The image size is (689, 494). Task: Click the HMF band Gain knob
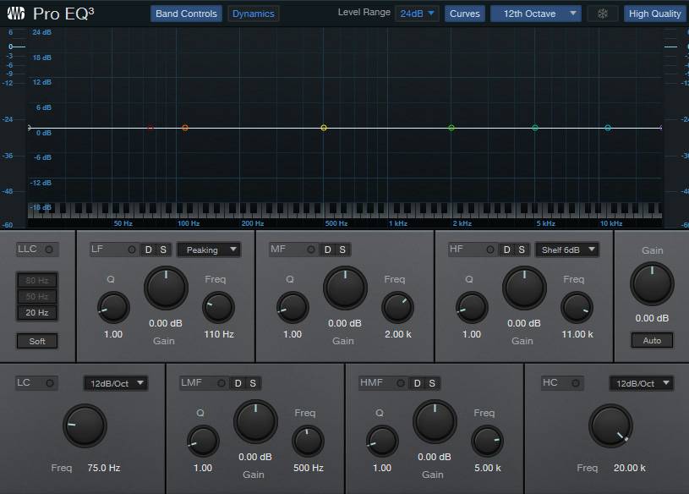click(x=435, y=421)
